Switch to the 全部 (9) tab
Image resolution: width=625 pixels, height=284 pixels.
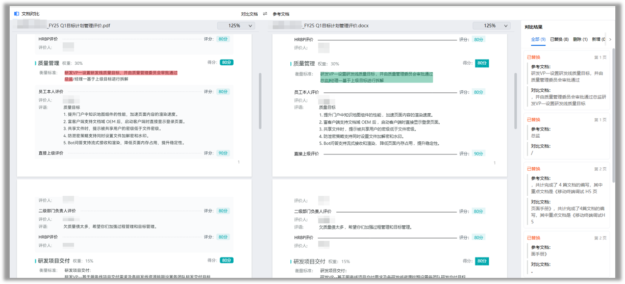coord(538,39)
